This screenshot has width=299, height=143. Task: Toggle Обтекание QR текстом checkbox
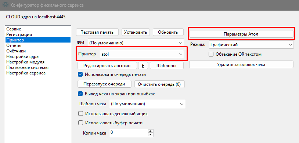click(211, 54)
